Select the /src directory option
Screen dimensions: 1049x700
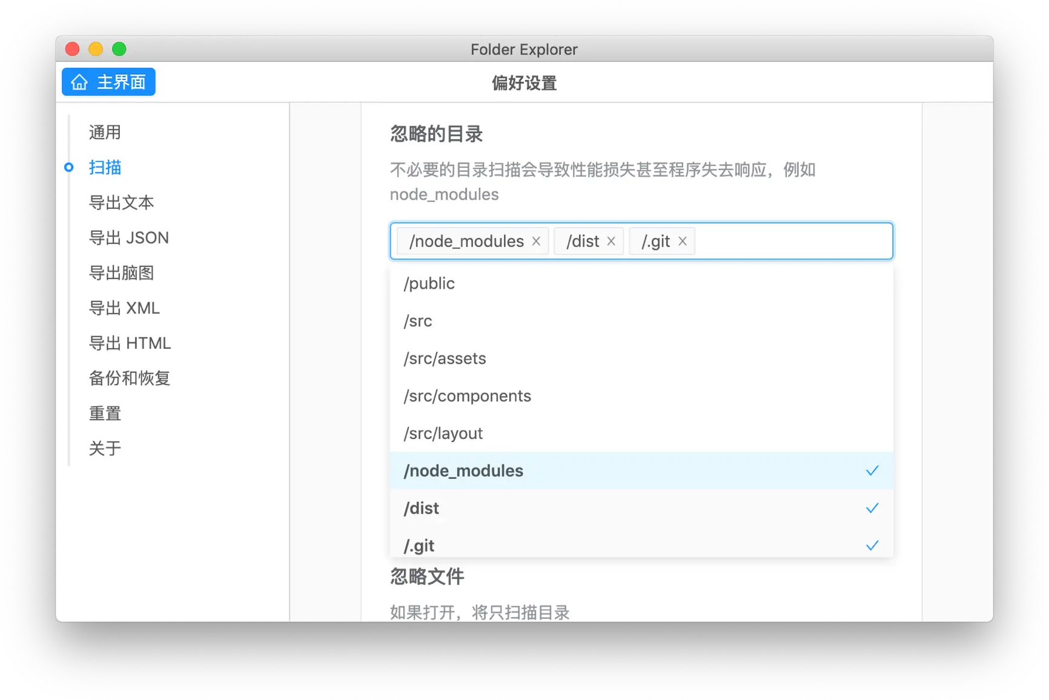tap(641, 321)
